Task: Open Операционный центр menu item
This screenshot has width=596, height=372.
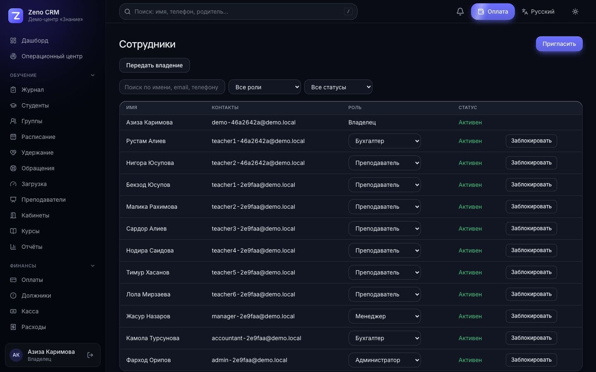Action: pos(53,56)
